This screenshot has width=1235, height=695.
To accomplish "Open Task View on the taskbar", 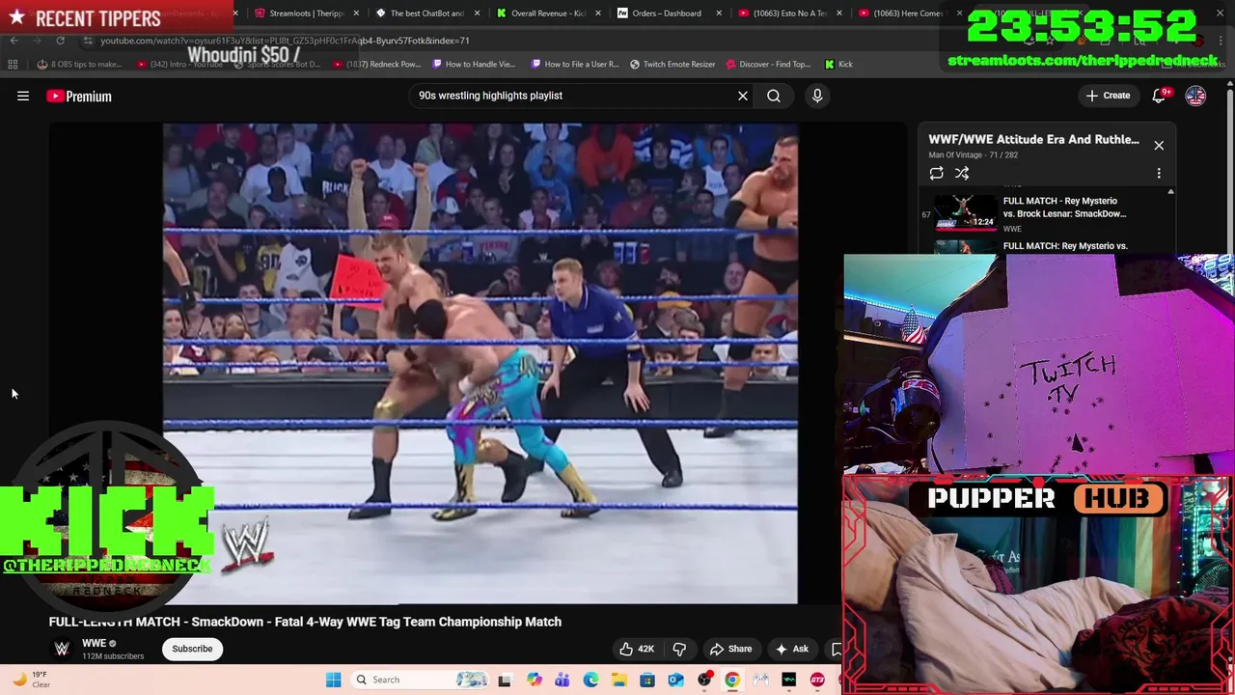I will pyautogui.click(x=504, y=680).
